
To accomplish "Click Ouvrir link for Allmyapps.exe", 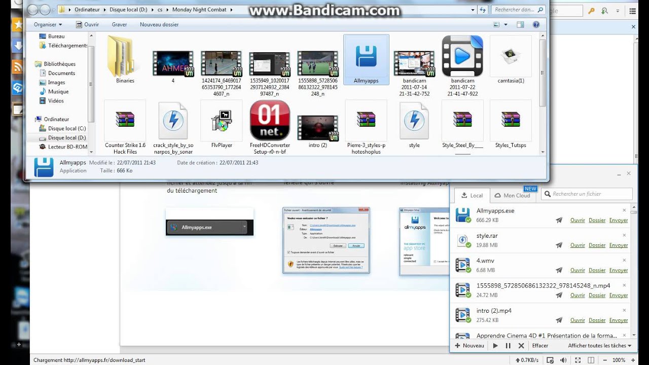I will click(578, 221).
